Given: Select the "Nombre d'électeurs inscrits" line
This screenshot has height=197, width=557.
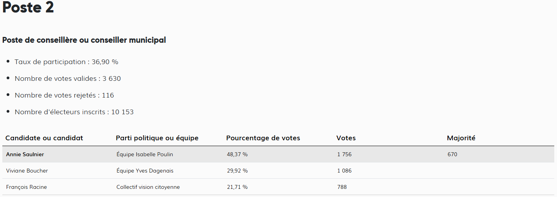Looking at the screenshot, I should coord(74,112).
